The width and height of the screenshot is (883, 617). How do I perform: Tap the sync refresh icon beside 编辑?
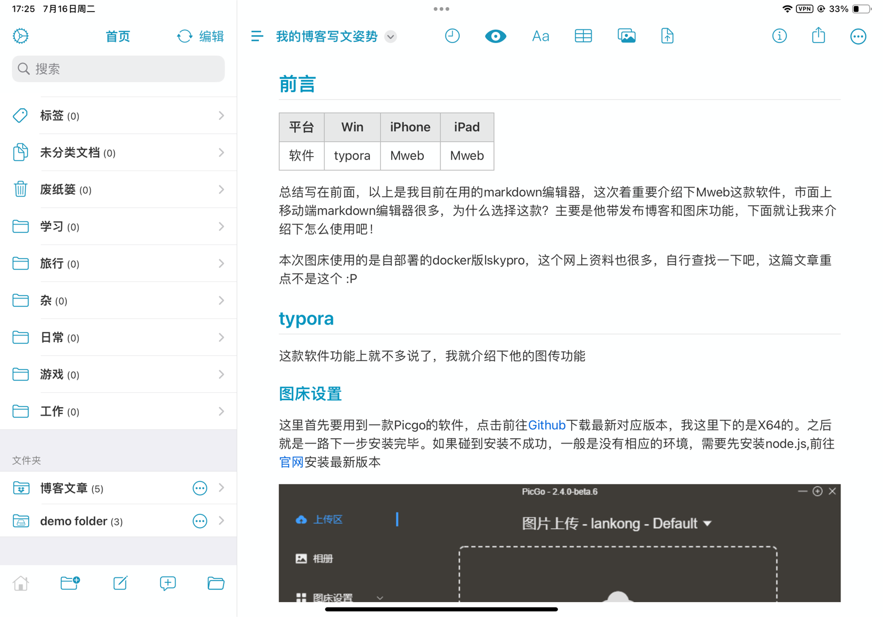click(x=185, y=36)
